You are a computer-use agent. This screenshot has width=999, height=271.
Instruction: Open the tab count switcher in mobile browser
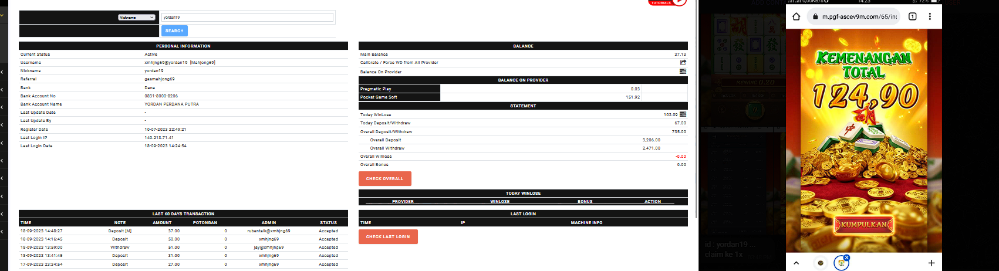click(913, 16)
